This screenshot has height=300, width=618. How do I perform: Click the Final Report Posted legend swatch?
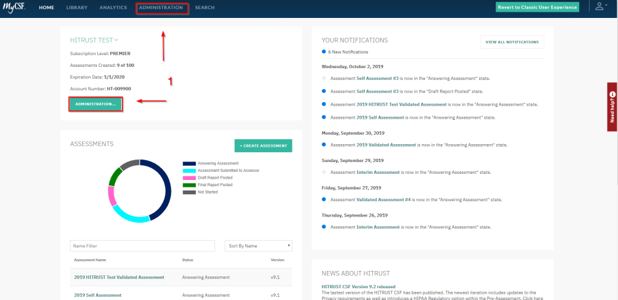[x=189, y=185]
